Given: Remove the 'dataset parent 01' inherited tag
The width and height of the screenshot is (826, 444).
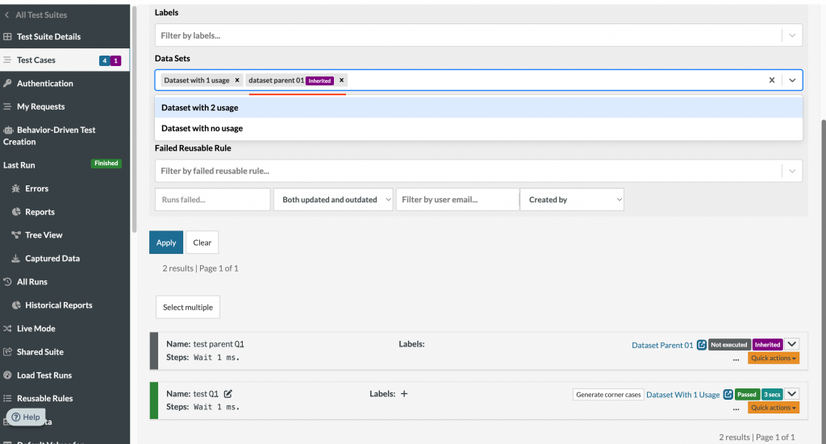Looking at the screenshot, I should pos(342,81).
